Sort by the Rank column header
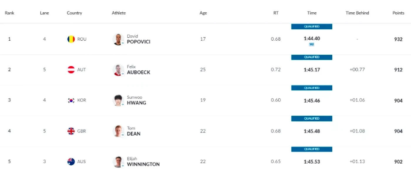This screenshot has width=411, height=172. point(9,13)
